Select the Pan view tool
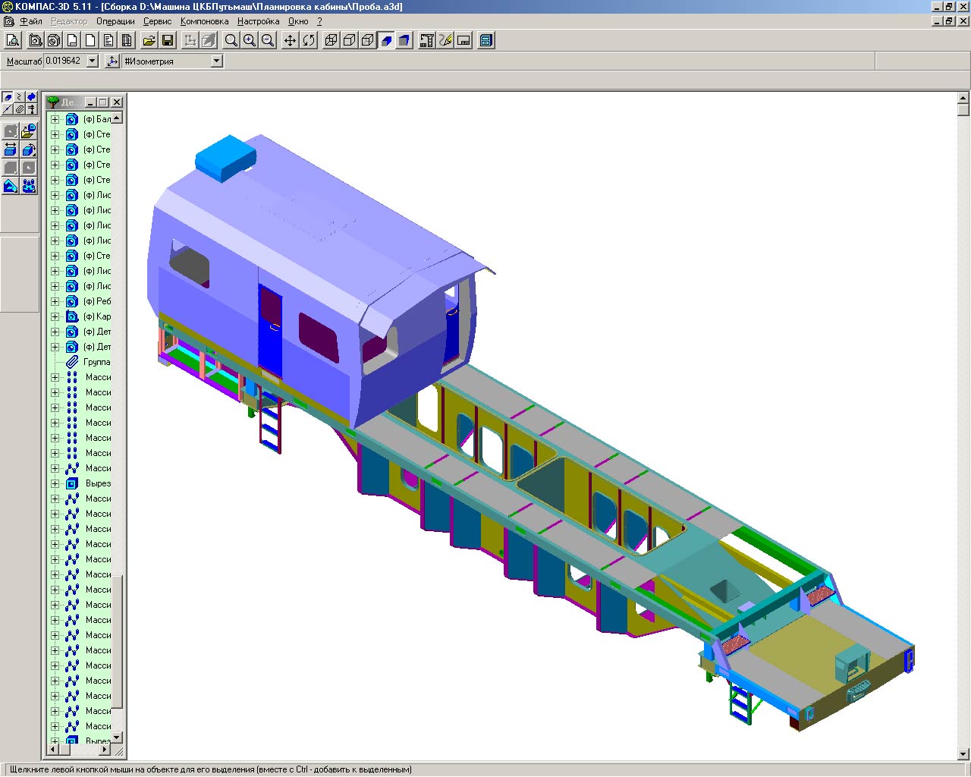Image resolution: width=971 pixels, height=777 pixels. (x=290, y=40)
